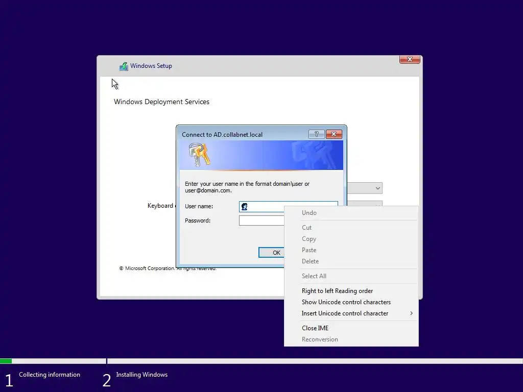Click the Collecting information step label
Screen dimensions: 523x392
[50, 375]
